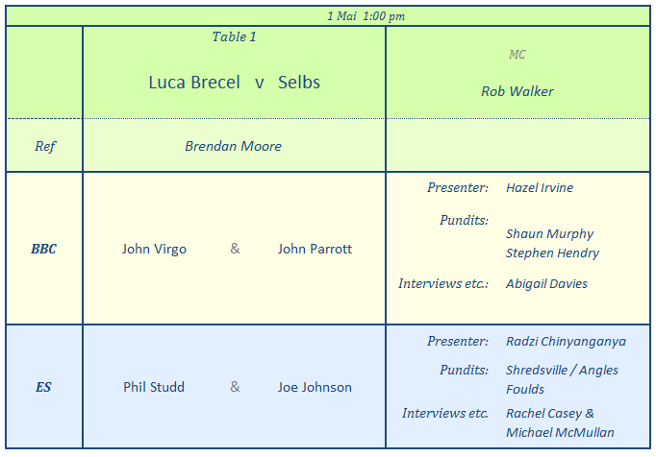Click pundit name Shaun Murphy
The width and height of the screenshot is (656, 457).
point(549,234)
